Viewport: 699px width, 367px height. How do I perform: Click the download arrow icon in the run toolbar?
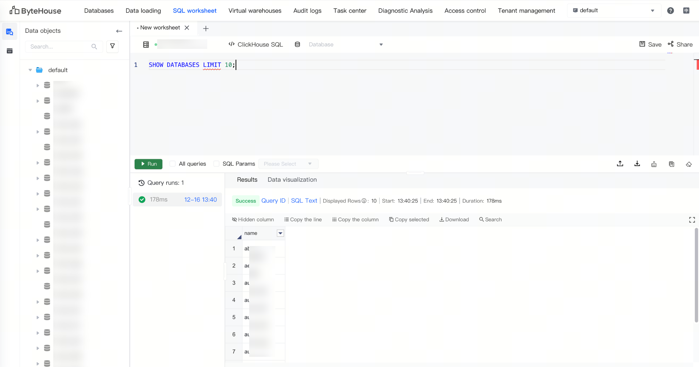point(637,164)
